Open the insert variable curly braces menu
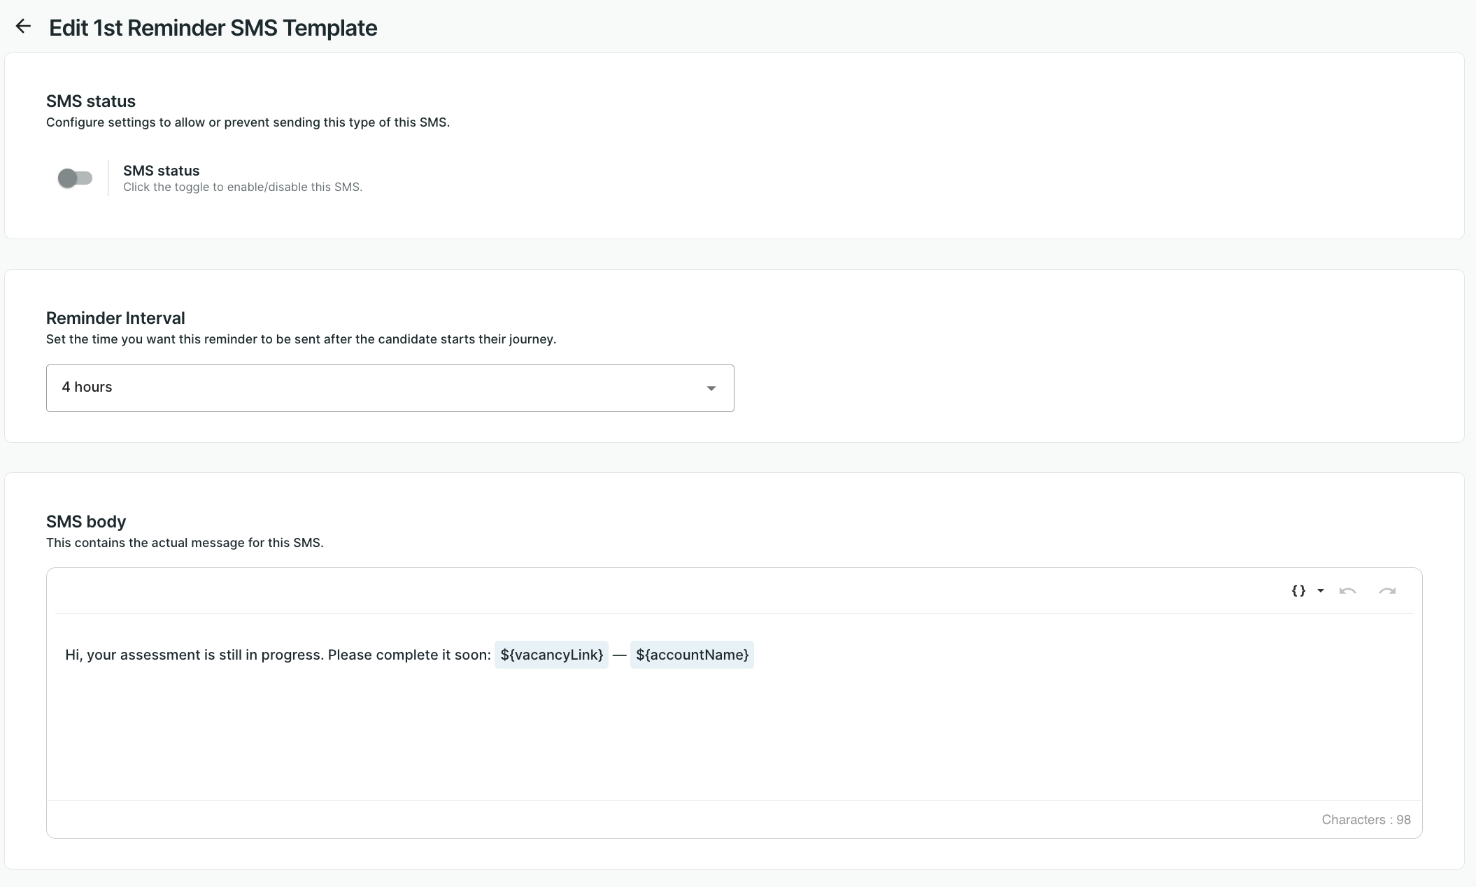1476x887 pixels. (x=1298, y=591)
